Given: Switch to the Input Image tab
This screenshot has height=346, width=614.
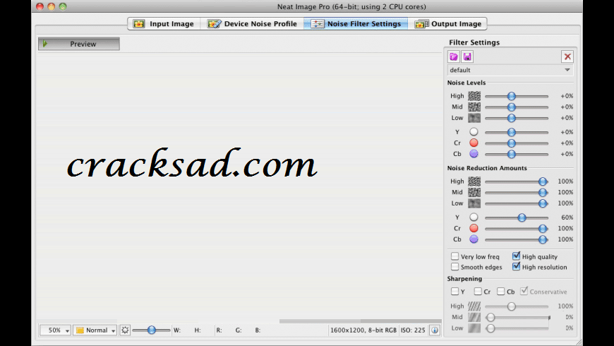Looking at the screenshot, I should pos(164,24).
